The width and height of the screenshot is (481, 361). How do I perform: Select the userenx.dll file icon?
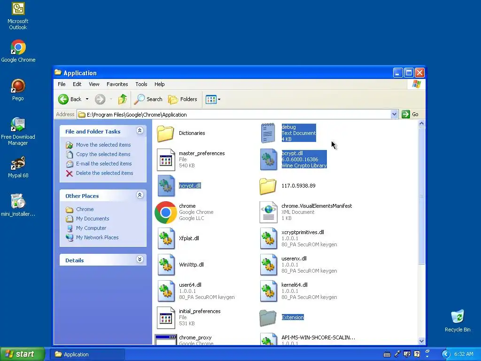(x=268, y=265)
